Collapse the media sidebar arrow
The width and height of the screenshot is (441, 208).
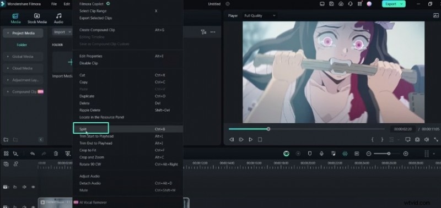(41, 140)
